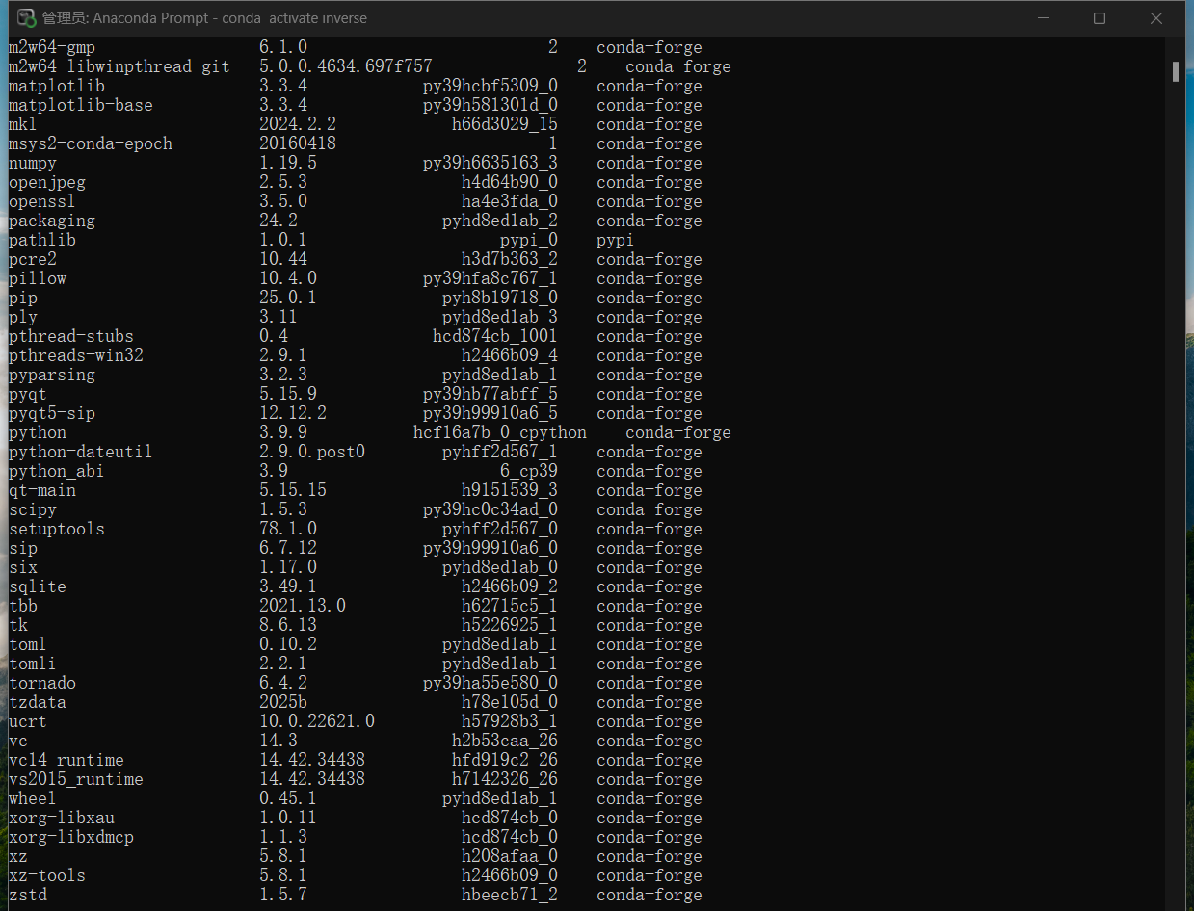Select the 'ucrt' package name

(28, 721)
